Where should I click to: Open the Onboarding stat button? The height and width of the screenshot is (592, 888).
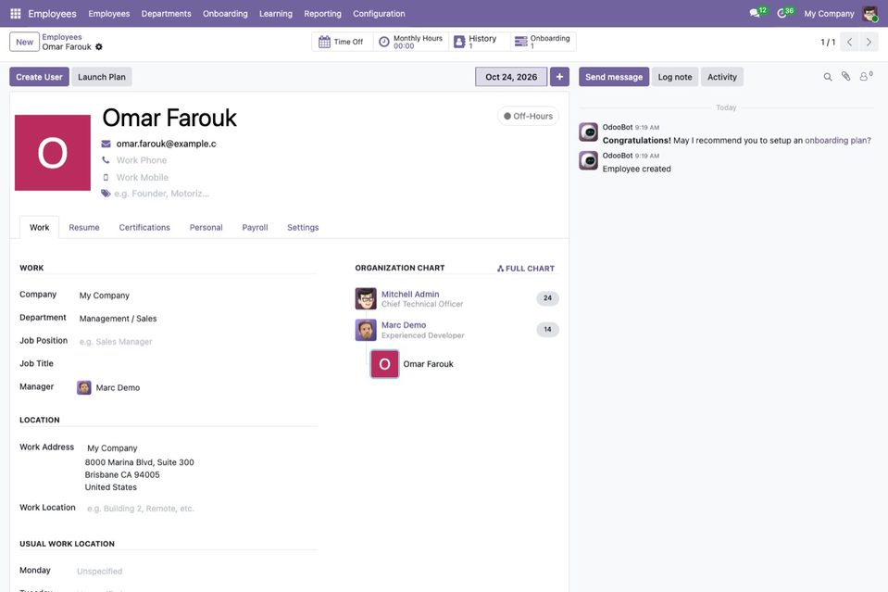point(544,42)
